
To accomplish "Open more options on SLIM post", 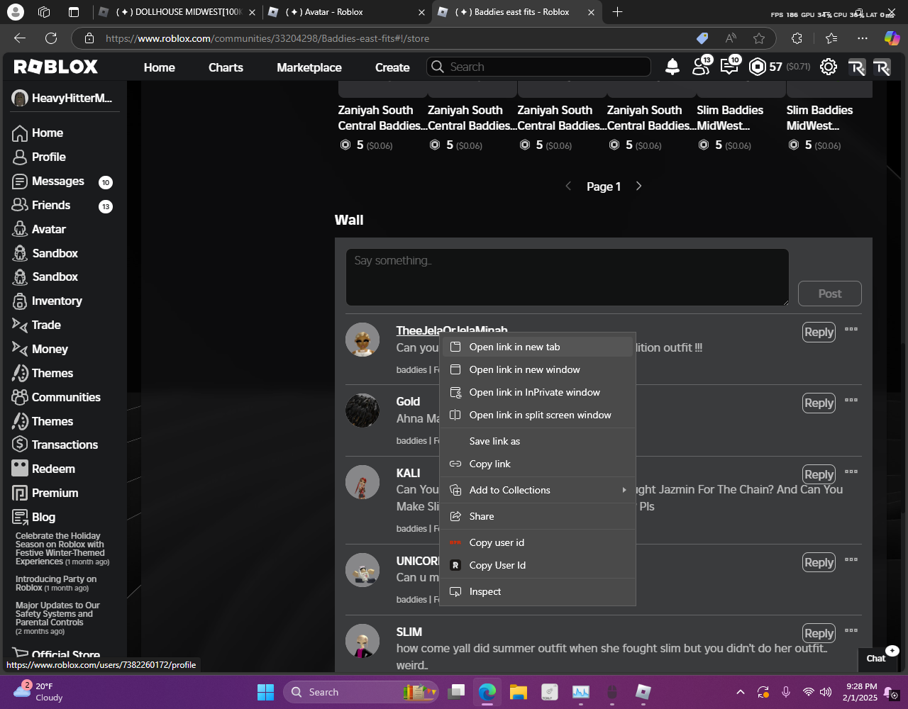I will point(851,630).
